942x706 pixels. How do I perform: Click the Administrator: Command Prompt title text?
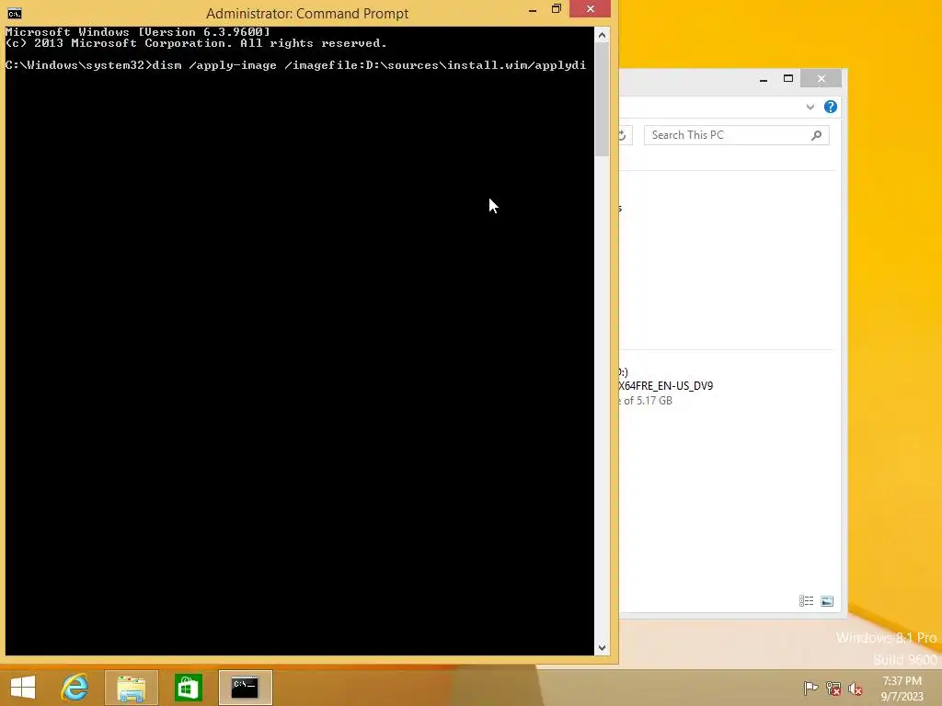307,14
